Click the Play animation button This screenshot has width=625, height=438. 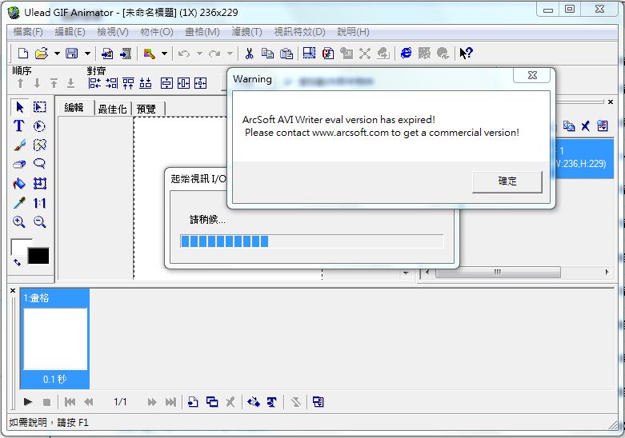tap(27, 402)
